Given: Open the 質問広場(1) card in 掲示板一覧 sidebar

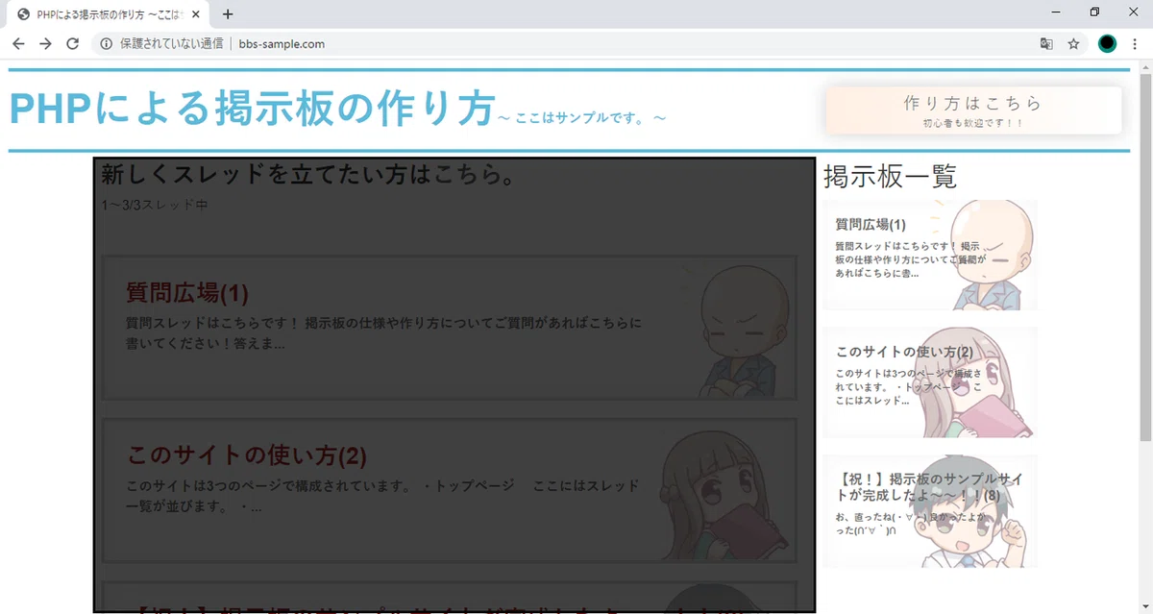Looking at the screenshot, I should (x=930, y=255).
